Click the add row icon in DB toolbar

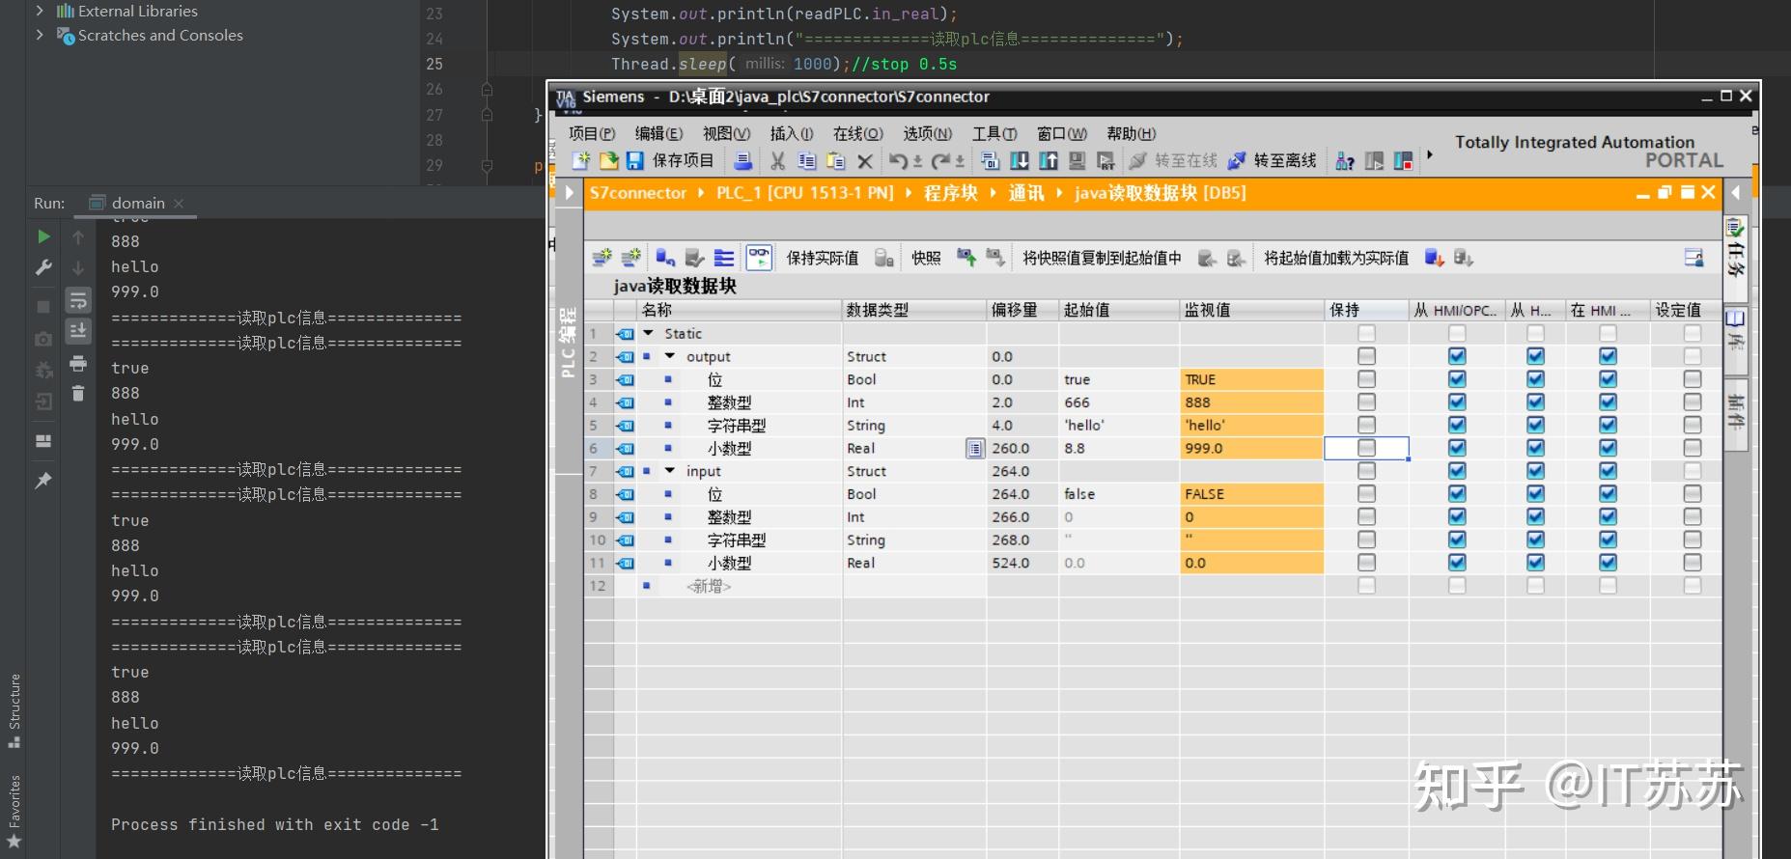click(x=630, y=258)
